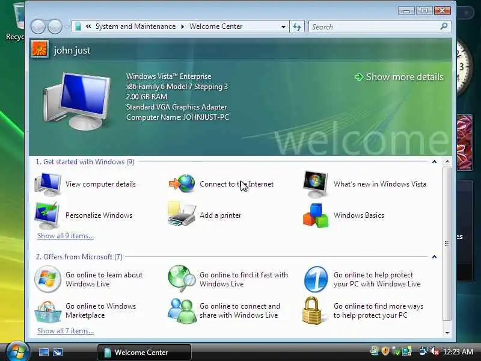Click the padlock protect your PC icon

coord(311,310)
